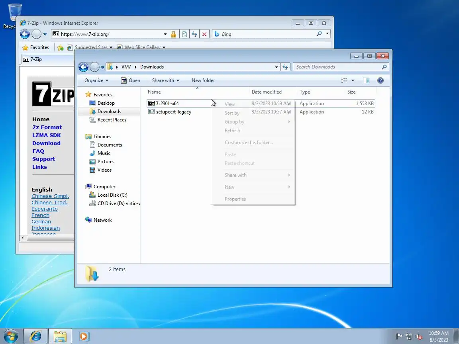Open Libraries in navigation pane
The width and height of the screenshot is (459, 344).
pos(102,137)
